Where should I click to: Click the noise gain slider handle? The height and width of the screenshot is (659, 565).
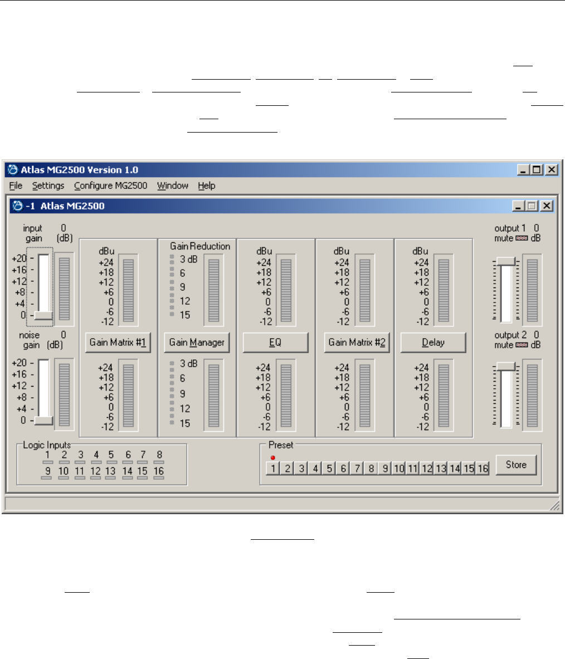click(x=43, y=420)
